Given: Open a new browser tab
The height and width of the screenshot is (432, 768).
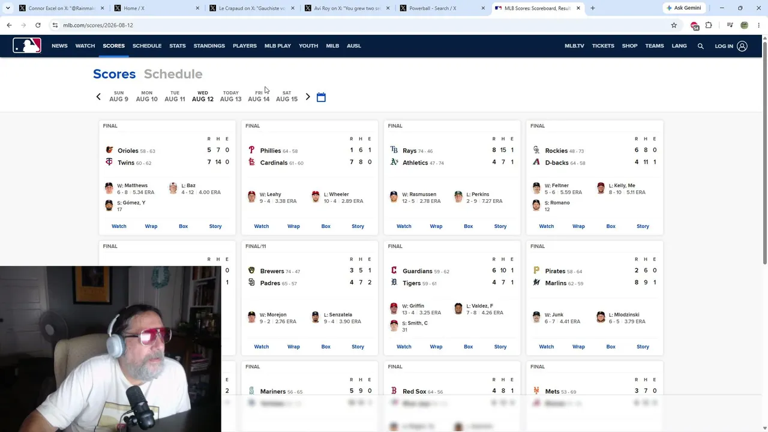Looking at the screenshot, I should [592, 8].
